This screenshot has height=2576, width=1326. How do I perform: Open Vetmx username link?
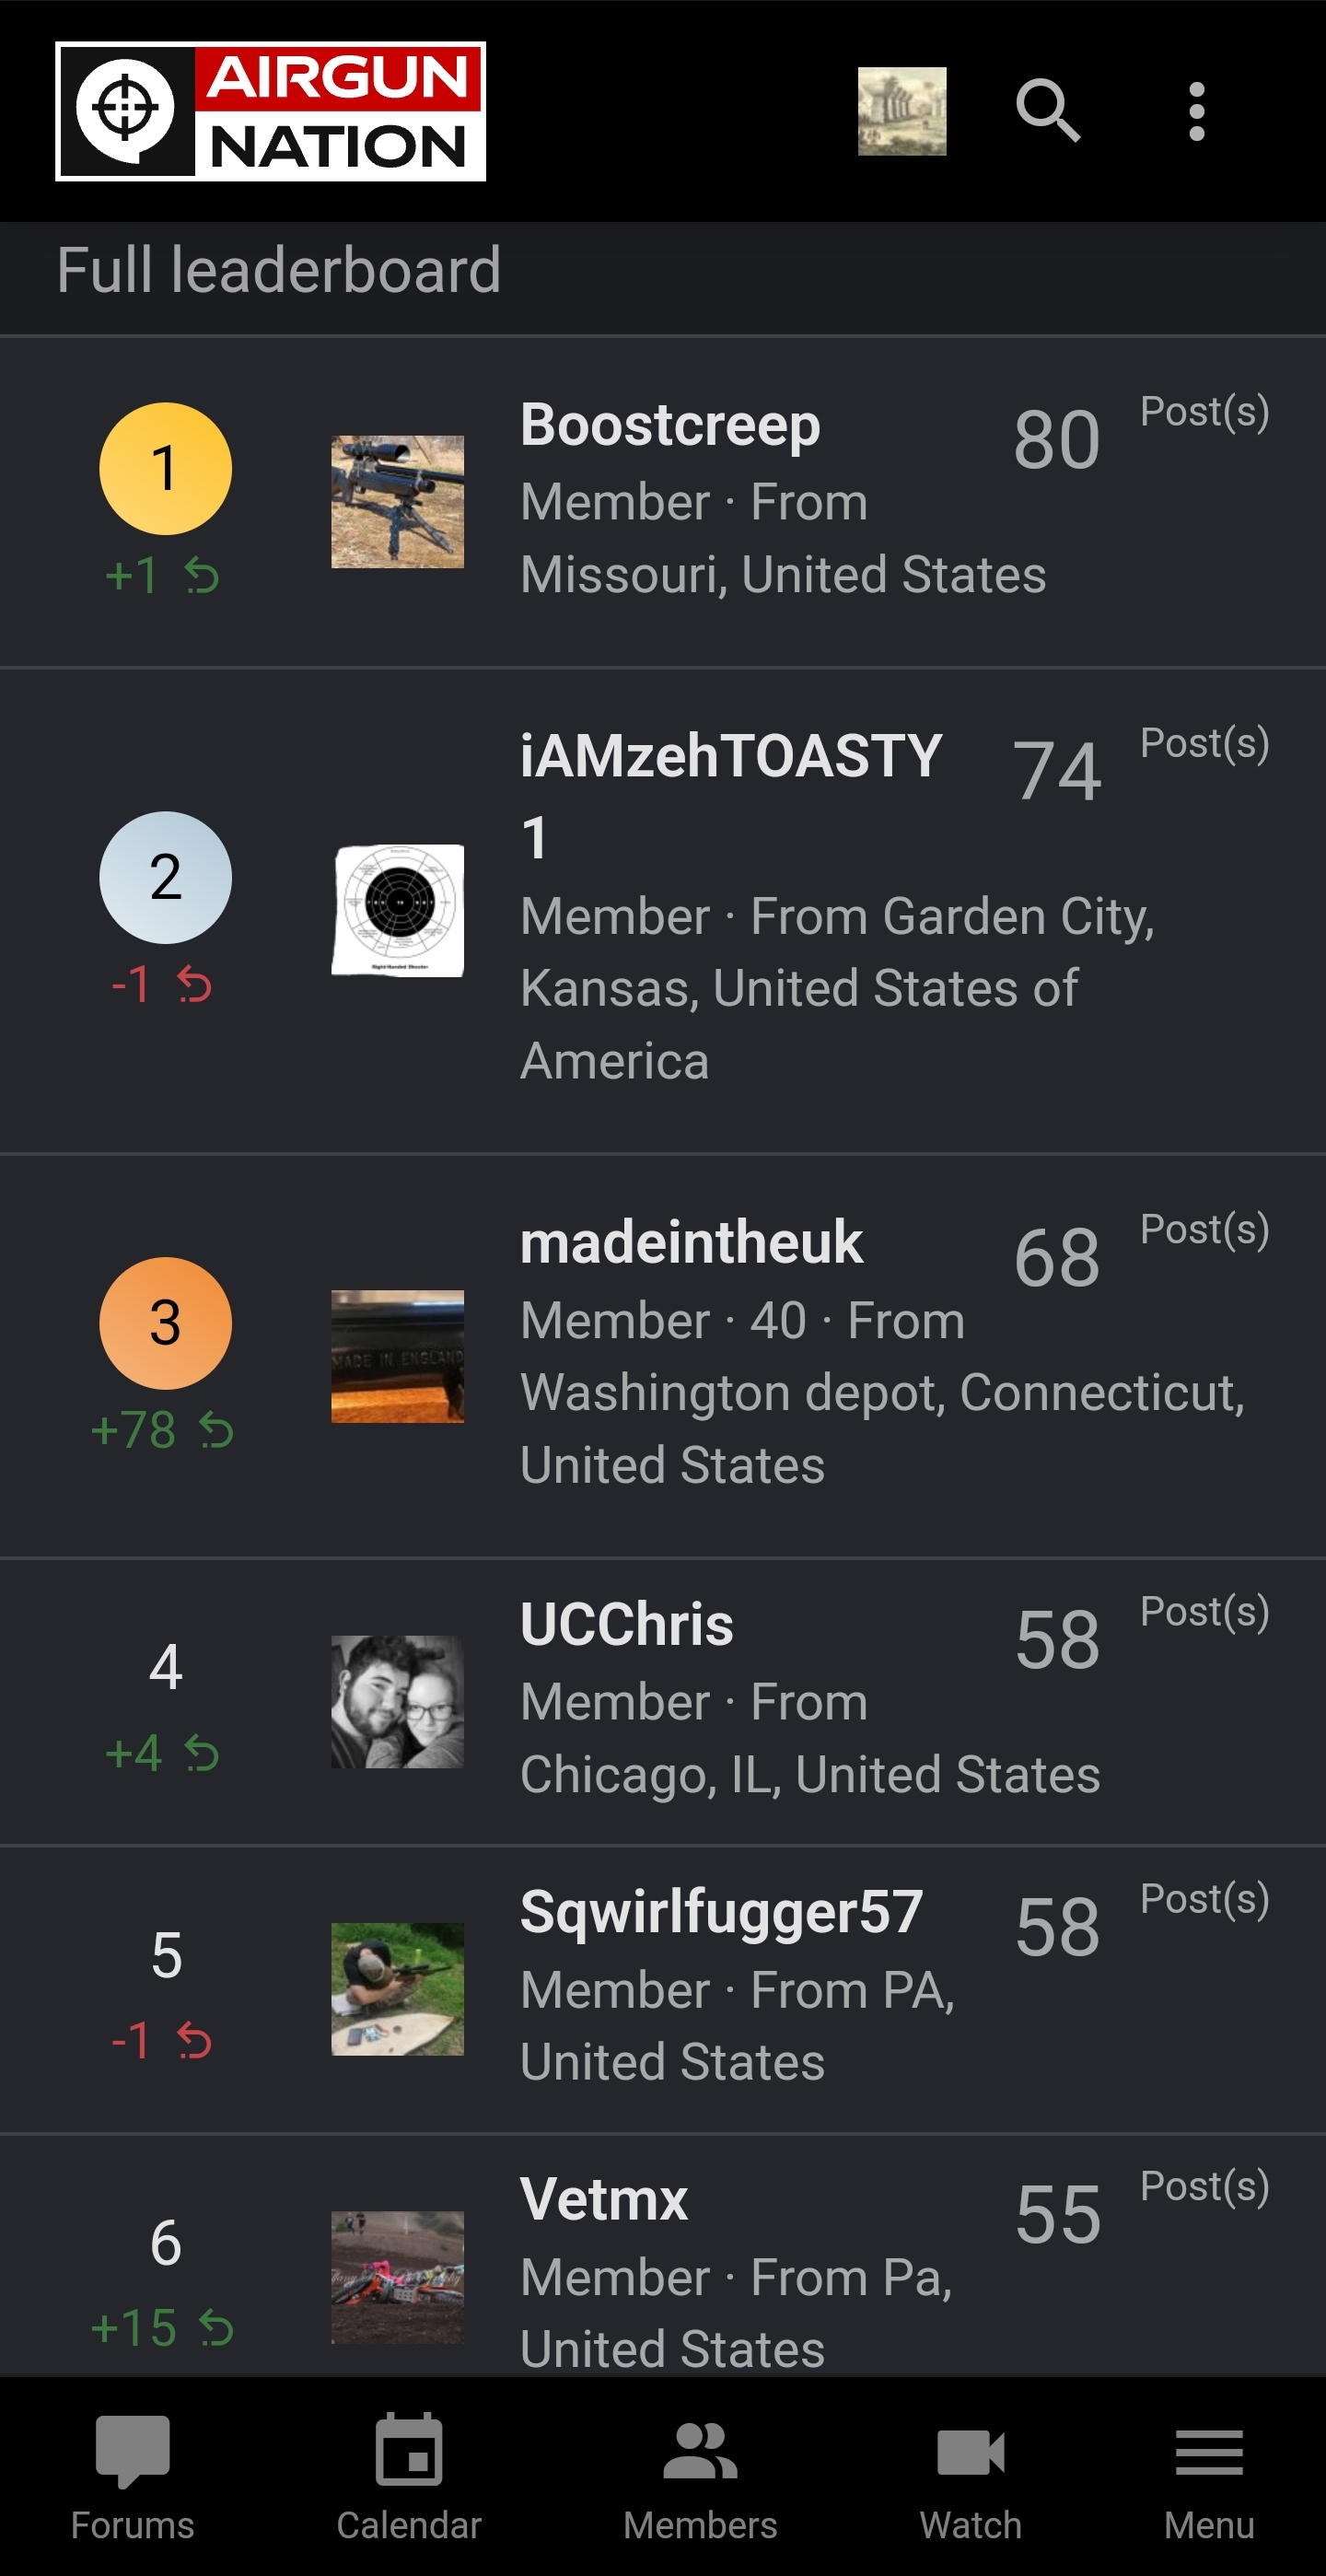(604, 2199)
